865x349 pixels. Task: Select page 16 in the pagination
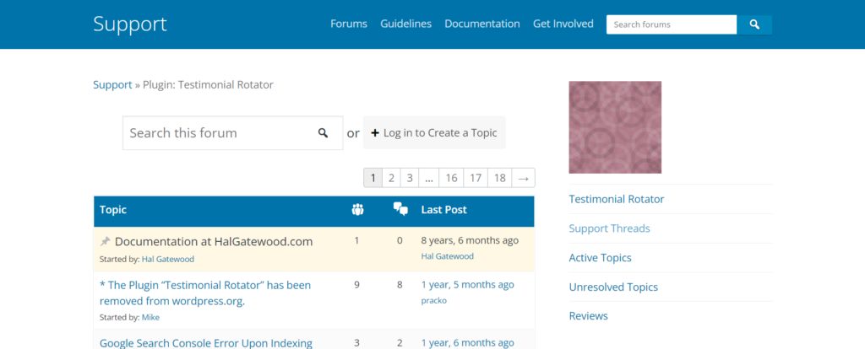pyautogui.click(x=452, y=178)
